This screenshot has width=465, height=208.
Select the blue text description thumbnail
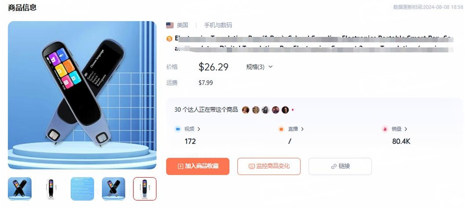[83, 189]
